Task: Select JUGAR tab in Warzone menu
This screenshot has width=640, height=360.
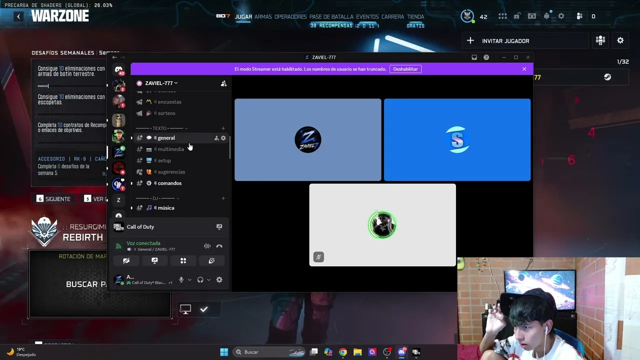Action: (243, 17)
